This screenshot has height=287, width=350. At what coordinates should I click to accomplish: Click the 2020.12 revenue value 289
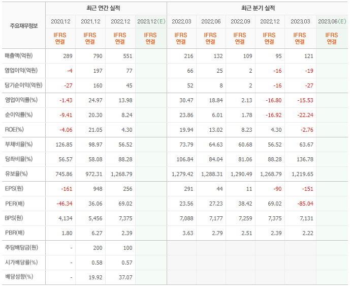68,56
